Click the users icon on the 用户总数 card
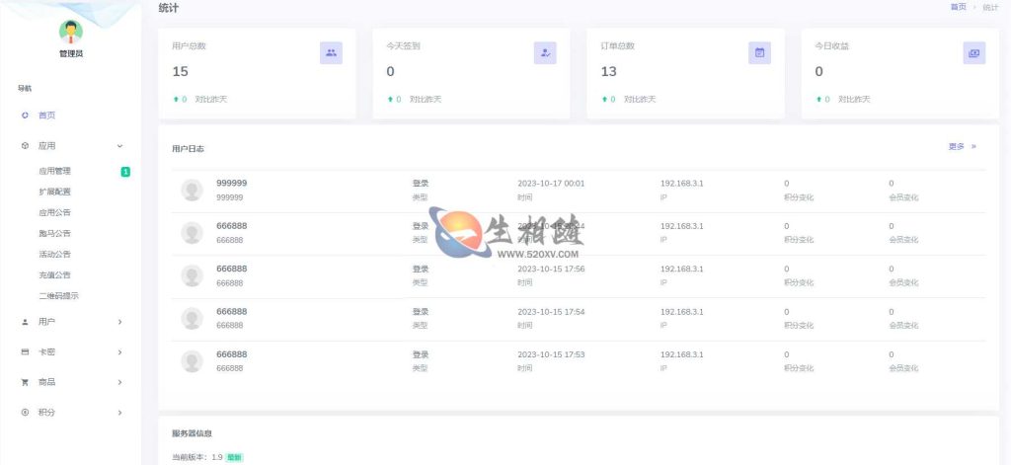1011x465 pixels. point(331,53)
